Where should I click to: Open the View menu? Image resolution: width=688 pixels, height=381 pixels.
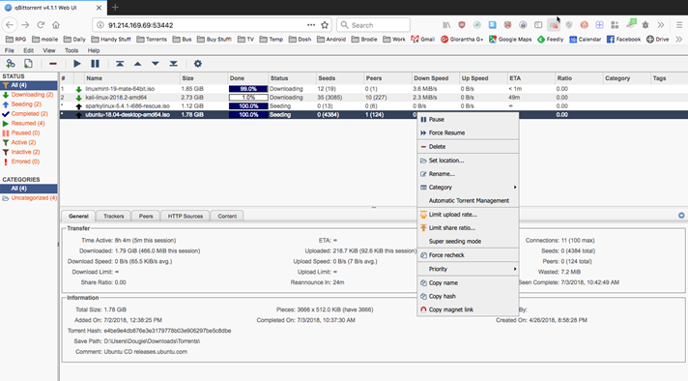click(49, 50)
